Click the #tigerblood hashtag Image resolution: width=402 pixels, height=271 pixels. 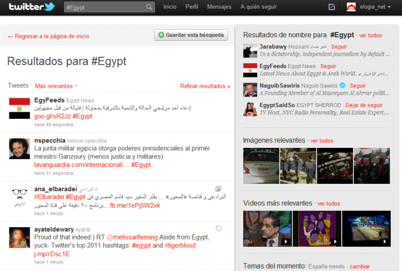[180, 246]
